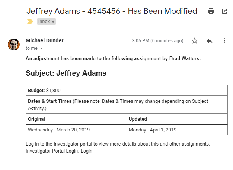Image resolution: width=233 pixels, height=170 pixels.
Task: Remove the Inbox label with X
Action: 53,22
